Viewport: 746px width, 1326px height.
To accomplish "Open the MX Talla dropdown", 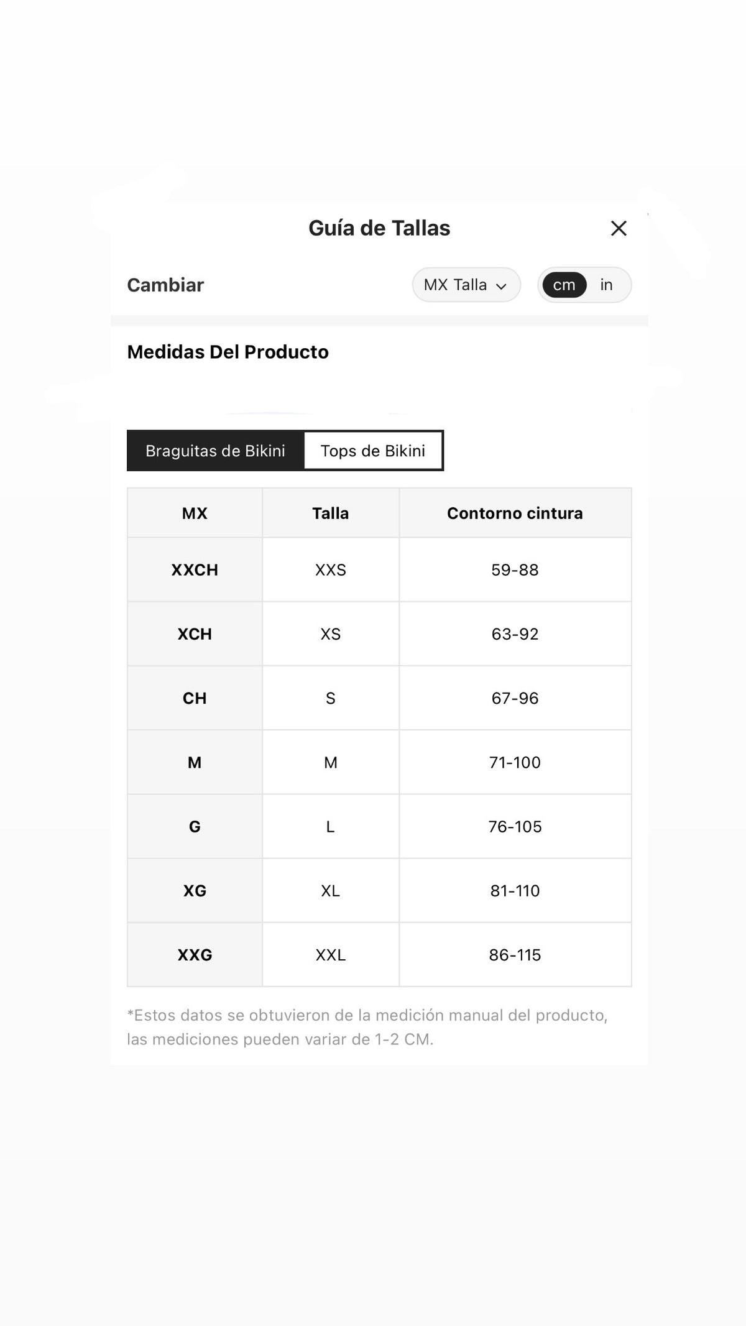I will 466,285.
